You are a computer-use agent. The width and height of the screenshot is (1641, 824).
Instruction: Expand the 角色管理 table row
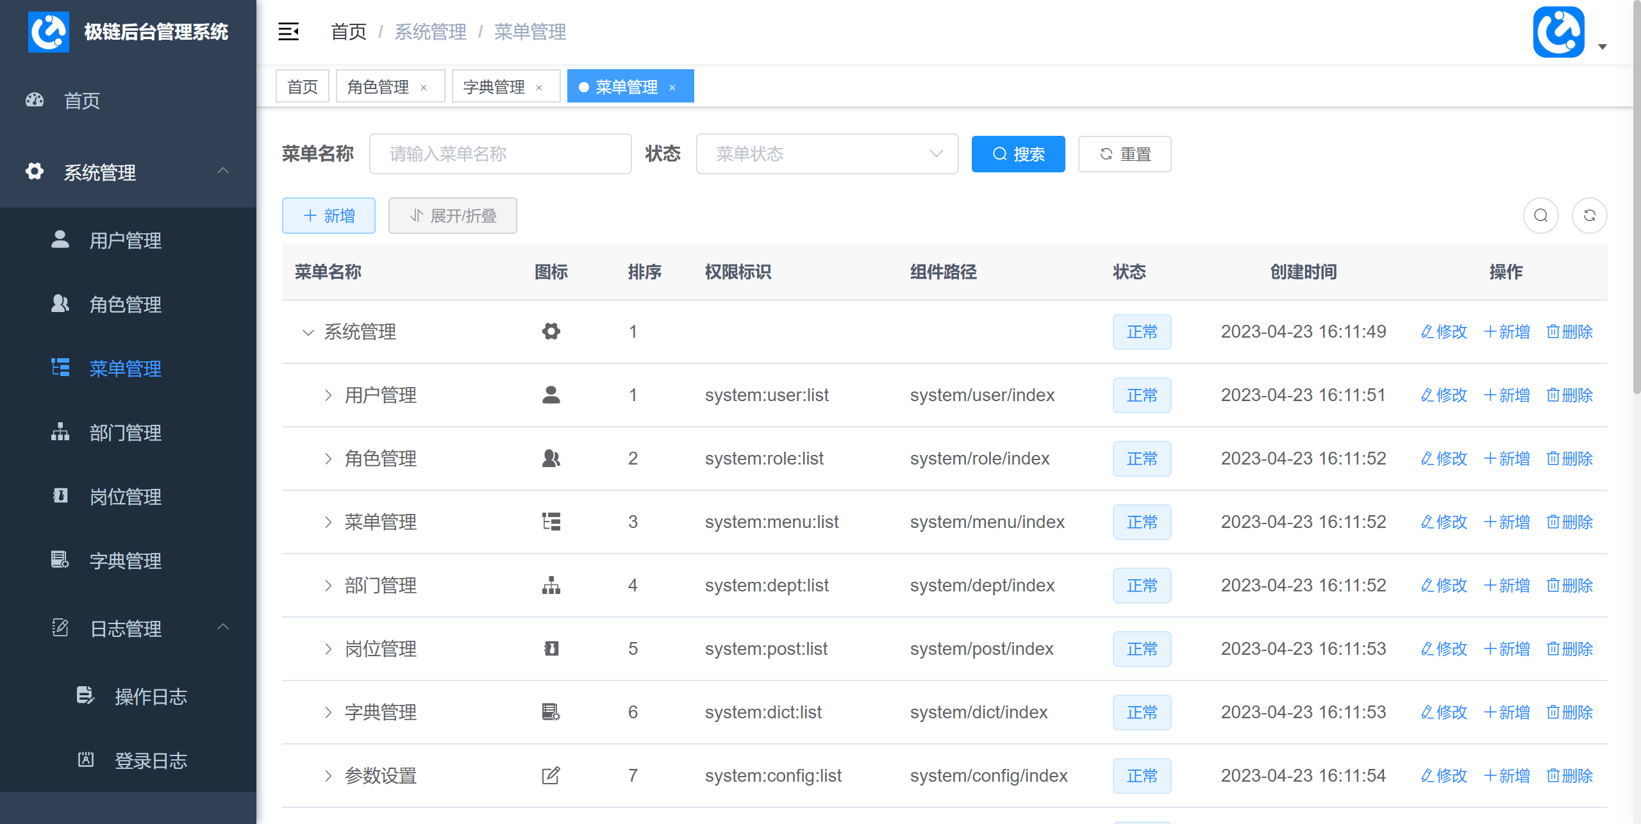click(x=328, y=459)
